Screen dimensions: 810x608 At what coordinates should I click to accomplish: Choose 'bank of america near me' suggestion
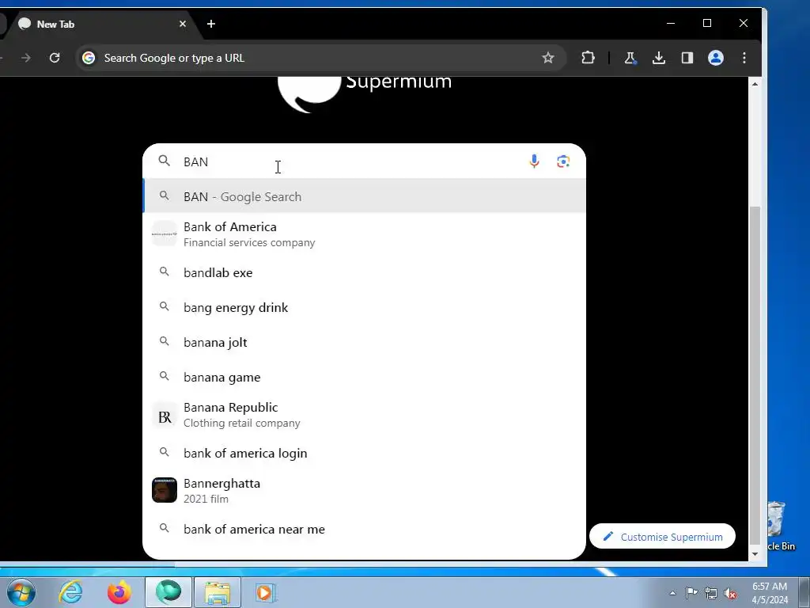click(x=364, y=529)
